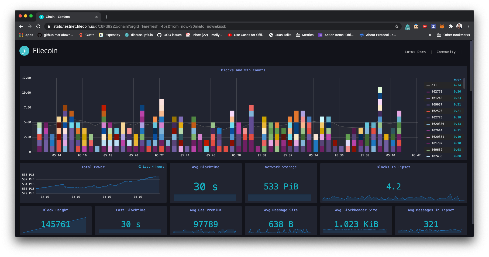Viewport: 489px width, 257px height.
Task: Toggle the f02770 series in the legend
Action: (436, 91)
